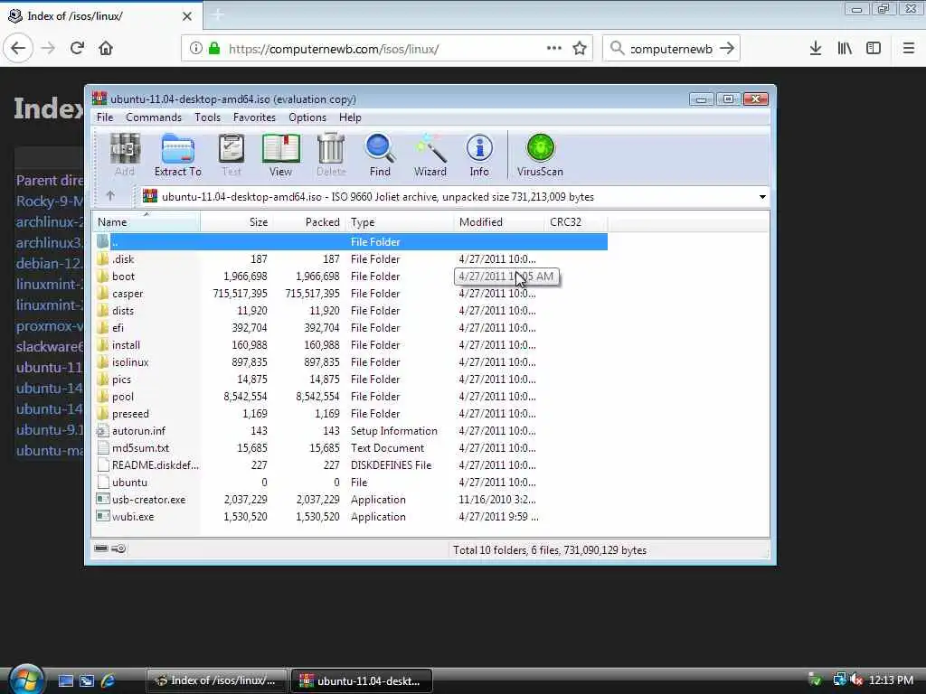
Task: Switch to Index of /isos/linux taskbar button
Action: pos(216,680)
